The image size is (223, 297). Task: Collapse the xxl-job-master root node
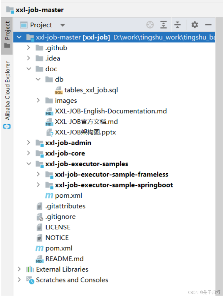coord(19,37)
